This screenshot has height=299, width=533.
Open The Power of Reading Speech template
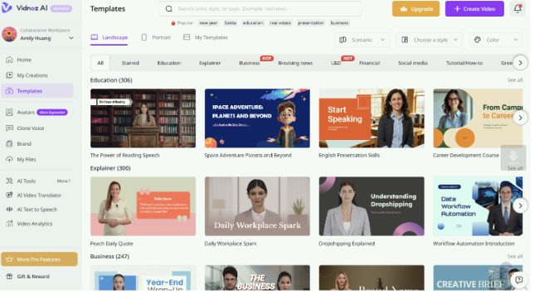[x=144, y=119]
